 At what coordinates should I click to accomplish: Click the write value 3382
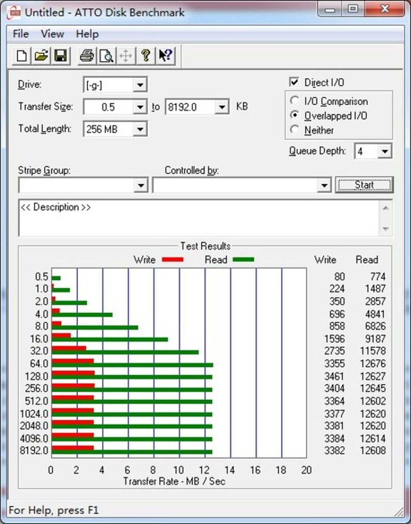tap(334, 450)
